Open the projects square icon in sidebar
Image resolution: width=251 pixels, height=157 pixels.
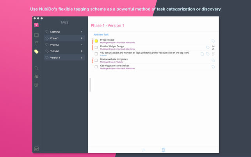(36, 35)
